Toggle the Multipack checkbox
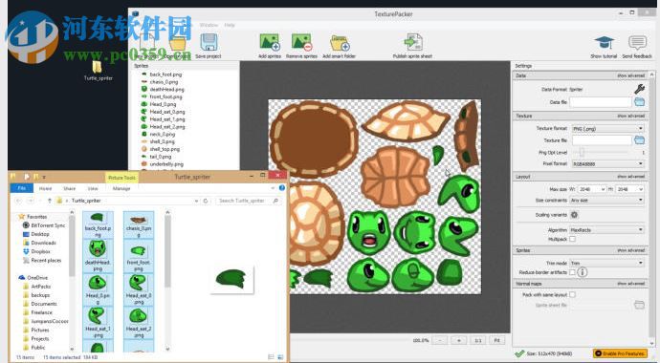The image size is (660, 363). tap(572, 239)
